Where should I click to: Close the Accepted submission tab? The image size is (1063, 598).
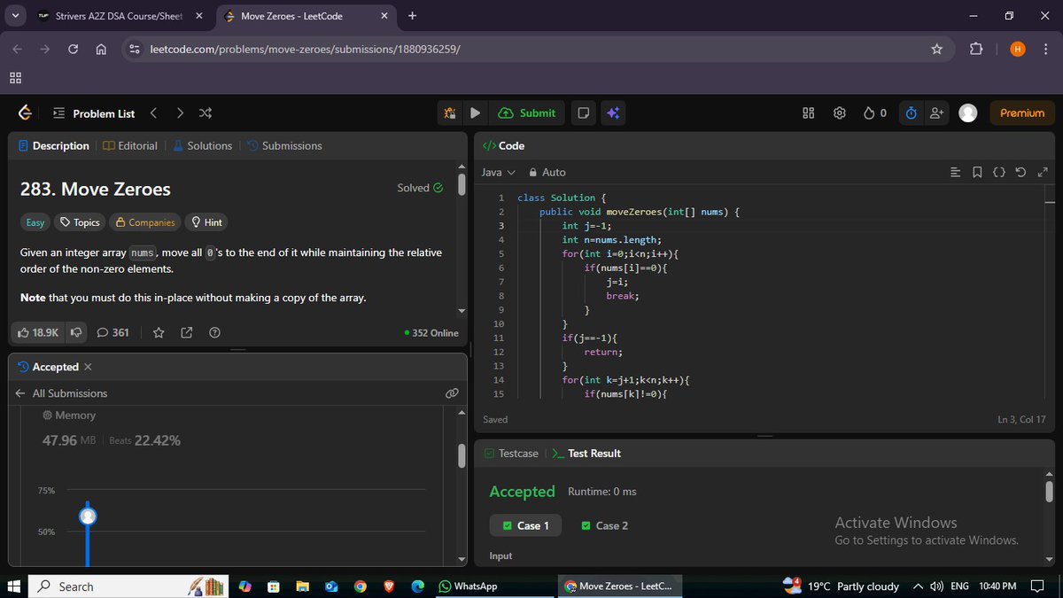(88, 367)
